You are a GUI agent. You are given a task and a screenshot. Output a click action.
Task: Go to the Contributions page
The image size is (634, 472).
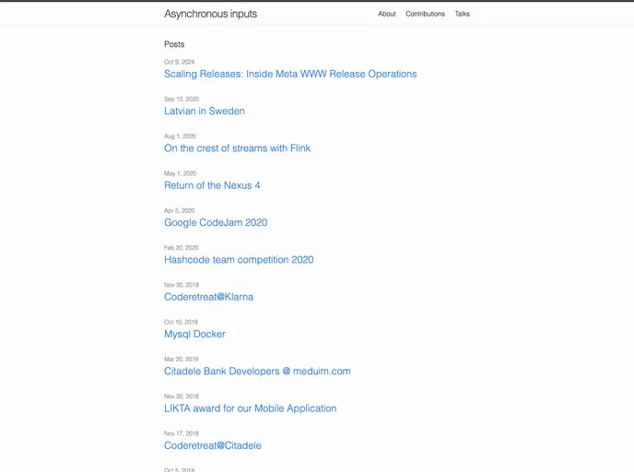[x=425, y=14]
